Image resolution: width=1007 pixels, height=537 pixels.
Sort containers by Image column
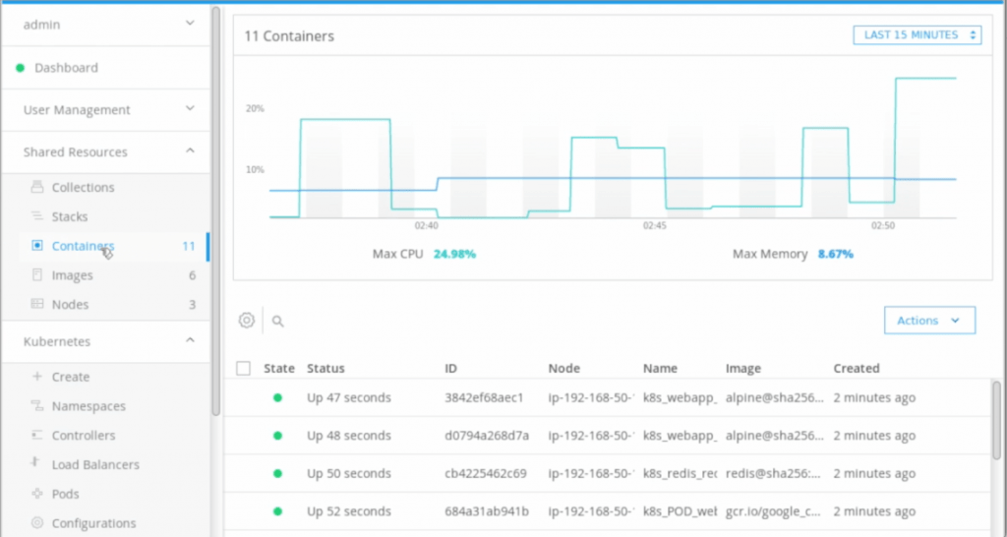pyautogui.click(x=743, y=368)
